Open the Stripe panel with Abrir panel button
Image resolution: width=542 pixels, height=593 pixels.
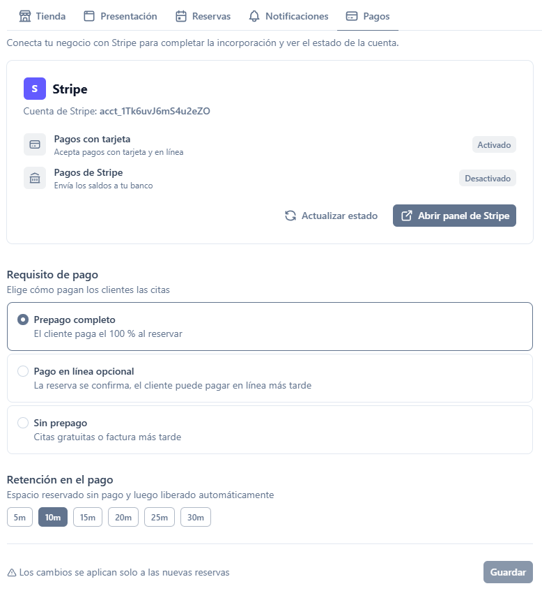click(454, 216)
